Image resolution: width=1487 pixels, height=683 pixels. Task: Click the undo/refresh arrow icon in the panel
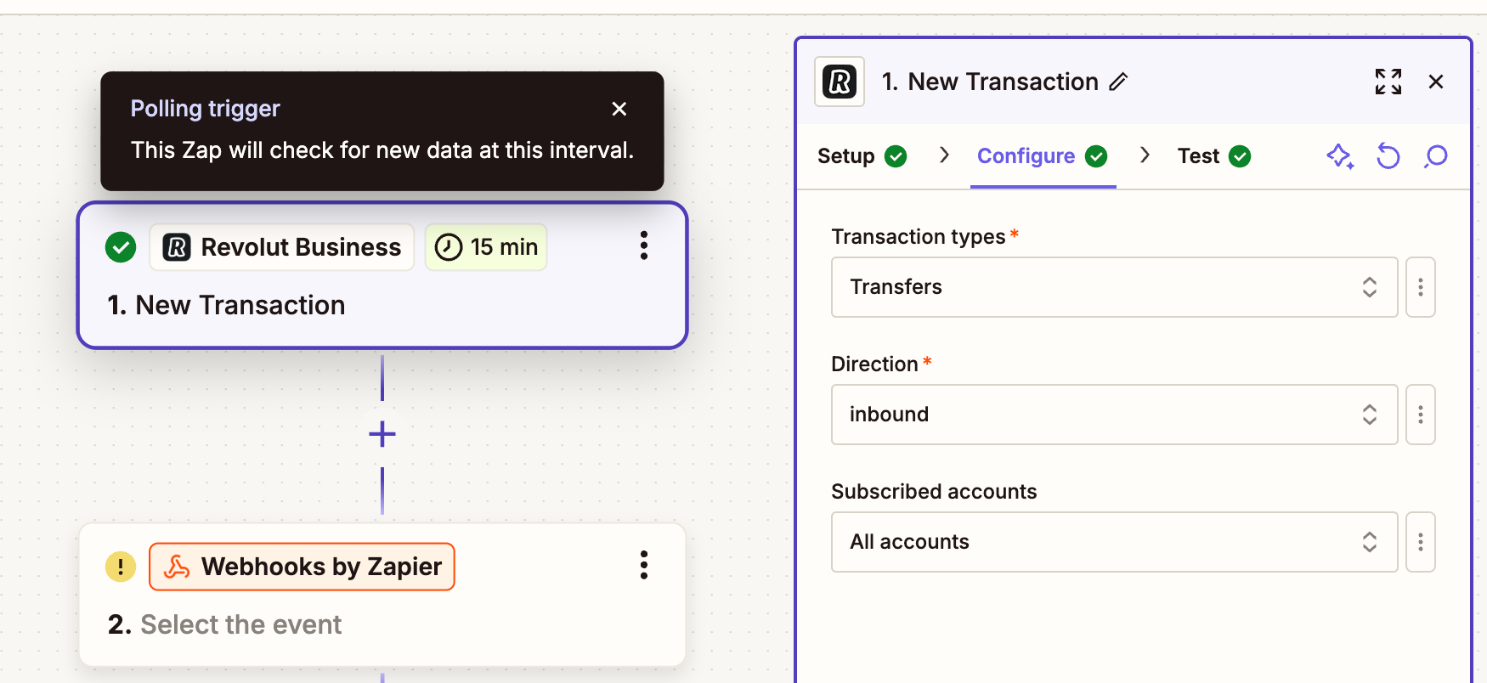click(1388, 156)
